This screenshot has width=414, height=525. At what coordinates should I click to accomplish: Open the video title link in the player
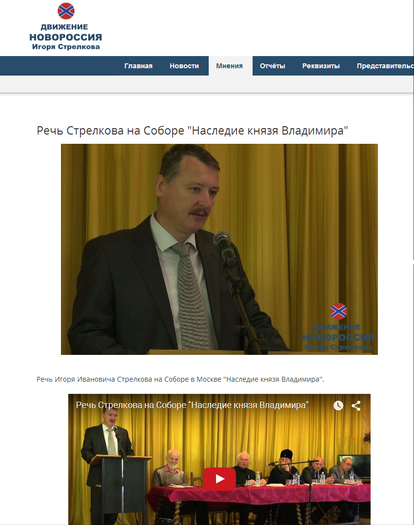point(192,405)
